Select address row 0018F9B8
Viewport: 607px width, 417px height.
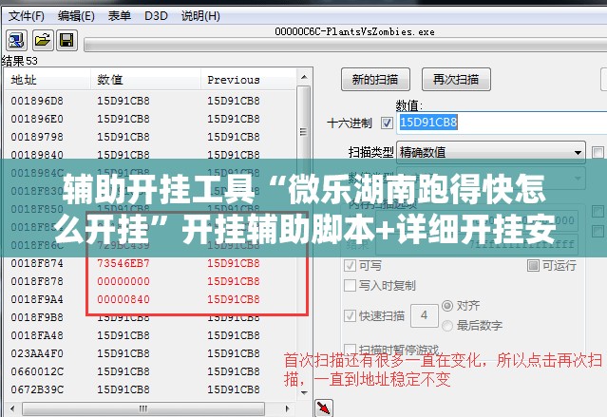pyautogui.click(x=150, y=317)
